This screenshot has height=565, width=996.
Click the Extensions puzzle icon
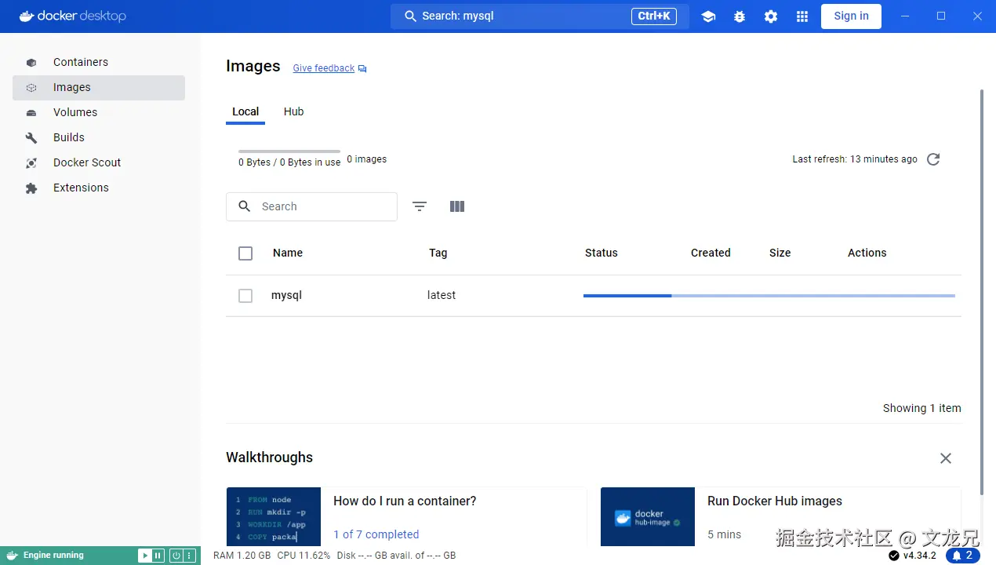pyautogui.click(x=31, y=188)
